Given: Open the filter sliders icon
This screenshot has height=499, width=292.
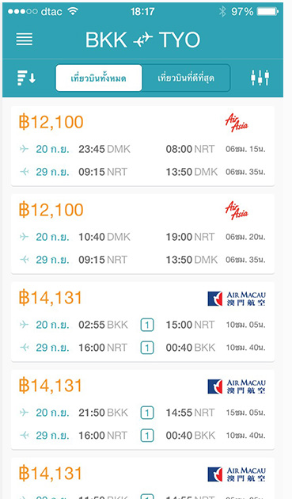Looking at the screenshot, I should [260, 78].
